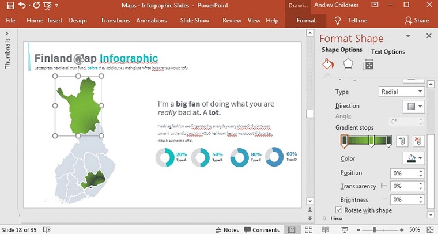Viewport: 438px width, 234px height.
Task: Open the Size & Properties icon tab
Action: (x=368, y=65)
